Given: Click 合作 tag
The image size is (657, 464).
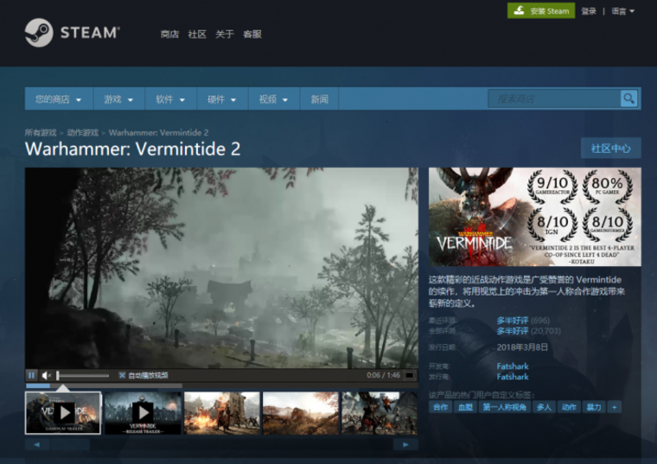Looking at the screenshot, I should [440, 407].
